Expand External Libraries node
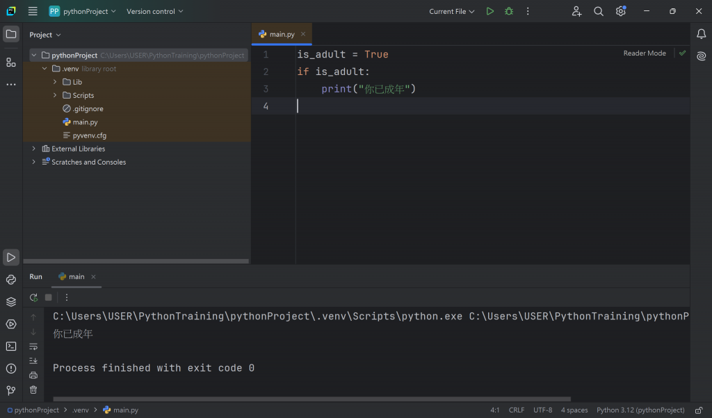The height and width of the screenshot is (418, 712). click(33, 149)
